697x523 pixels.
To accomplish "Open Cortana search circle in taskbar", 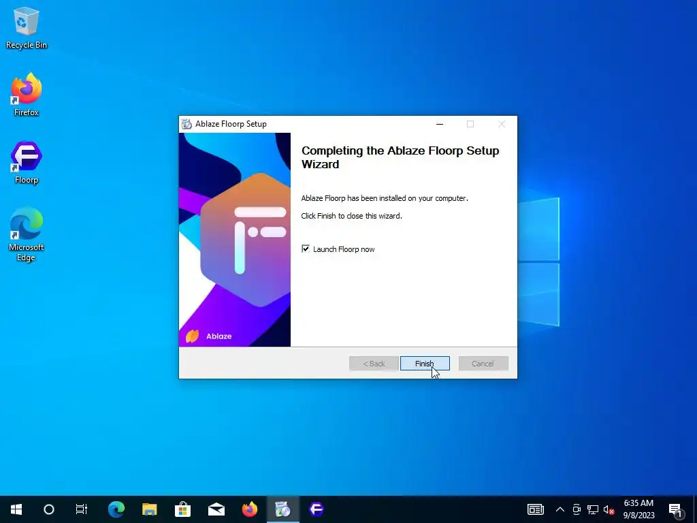I will 49,509.
